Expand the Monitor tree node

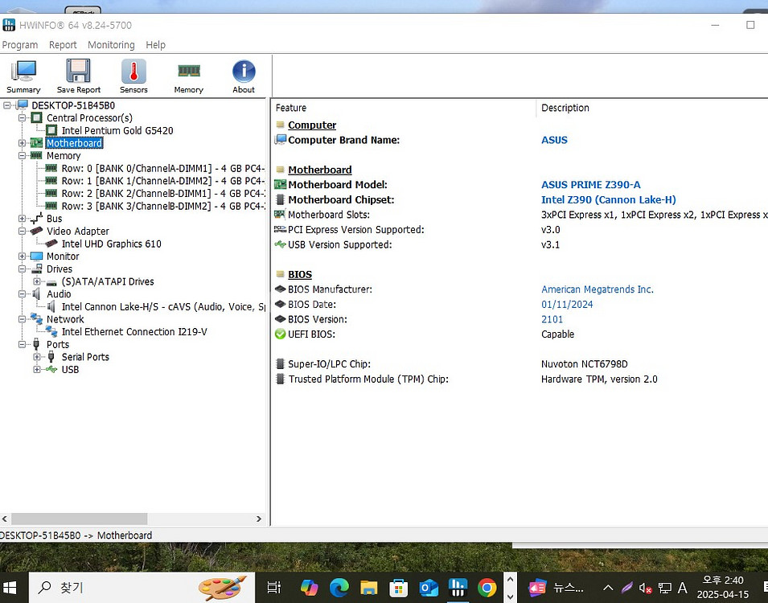pyautogui.click(x=22, y=256)
